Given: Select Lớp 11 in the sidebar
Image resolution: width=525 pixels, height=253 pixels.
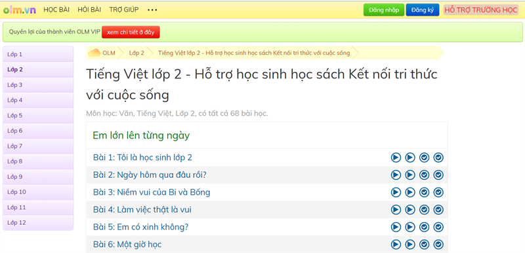Looking at the screenshot, I should (38, 207).
